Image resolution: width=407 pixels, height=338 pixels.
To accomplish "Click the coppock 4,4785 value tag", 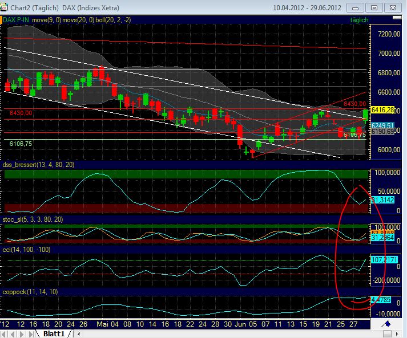I will click(381, 300).
